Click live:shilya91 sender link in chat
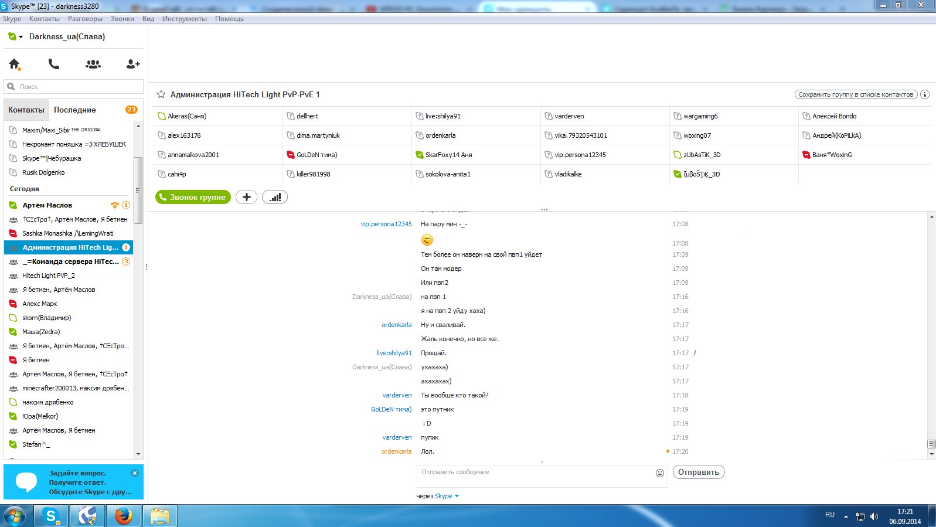 (x=394, y=353)
